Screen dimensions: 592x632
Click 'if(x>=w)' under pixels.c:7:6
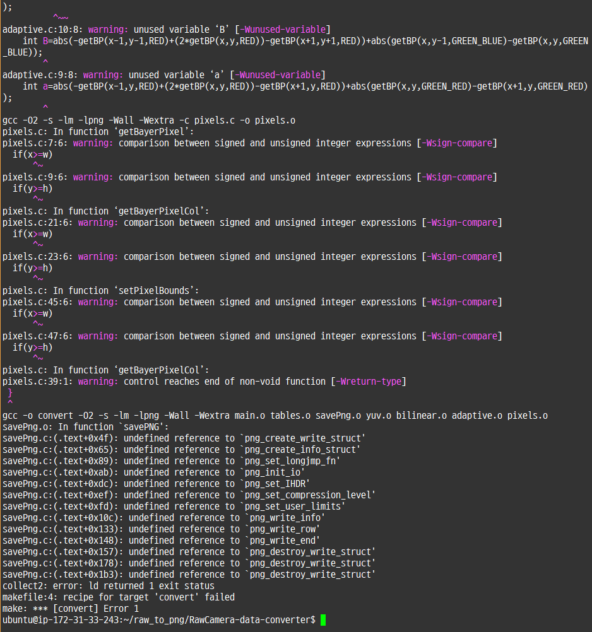33,155
